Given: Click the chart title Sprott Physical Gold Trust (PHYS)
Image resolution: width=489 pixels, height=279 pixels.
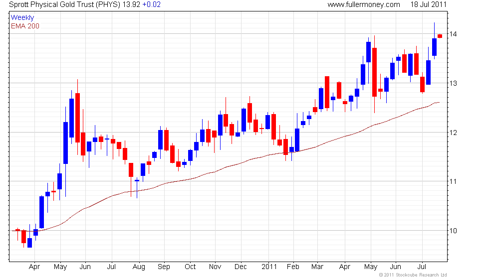Looking at the screenshot, I should [64, 4].
